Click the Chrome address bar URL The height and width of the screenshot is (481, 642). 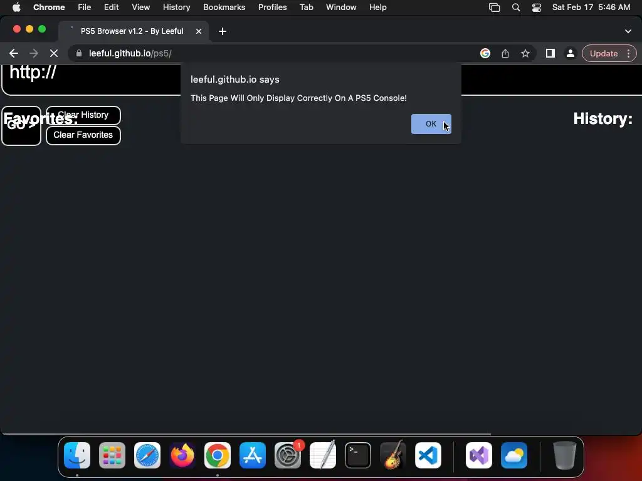pyautogui.click(x=130, y=54)
